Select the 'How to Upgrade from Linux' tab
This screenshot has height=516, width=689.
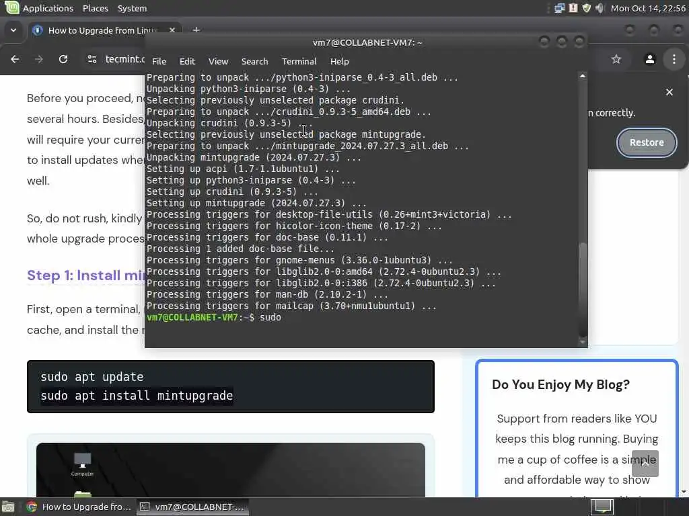point(102,30)
